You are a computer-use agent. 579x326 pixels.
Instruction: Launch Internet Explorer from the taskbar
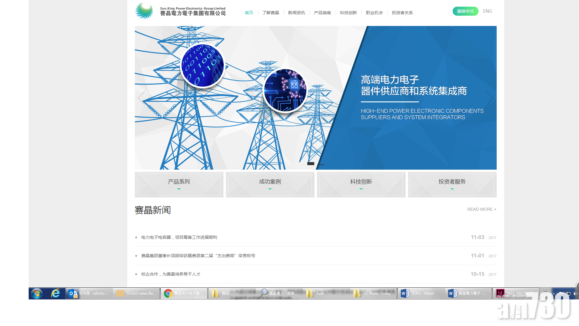55,293
